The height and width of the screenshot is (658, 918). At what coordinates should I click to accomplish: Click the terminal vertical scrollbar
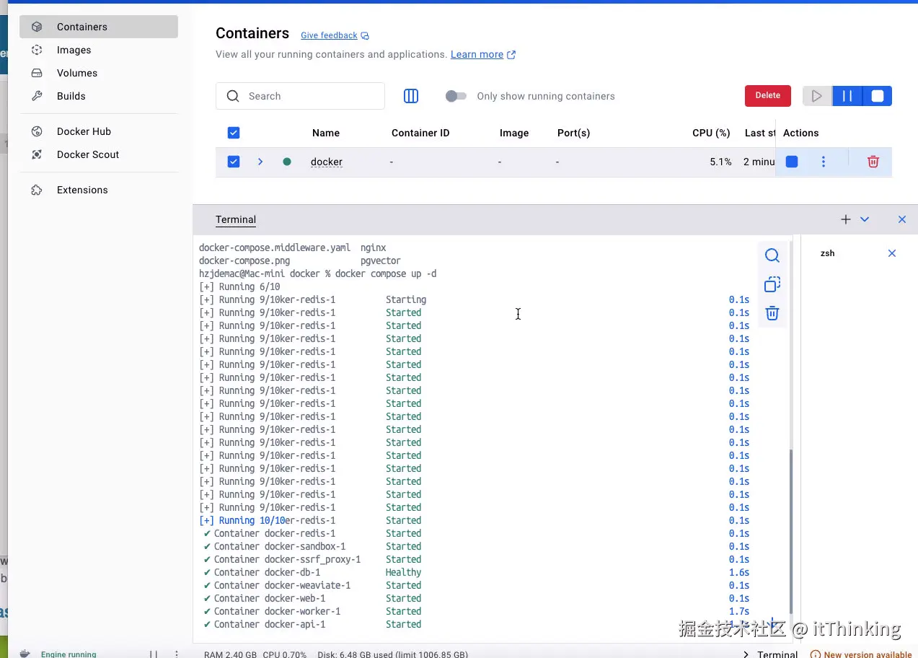pyautogui.click(x=791, y=531)
